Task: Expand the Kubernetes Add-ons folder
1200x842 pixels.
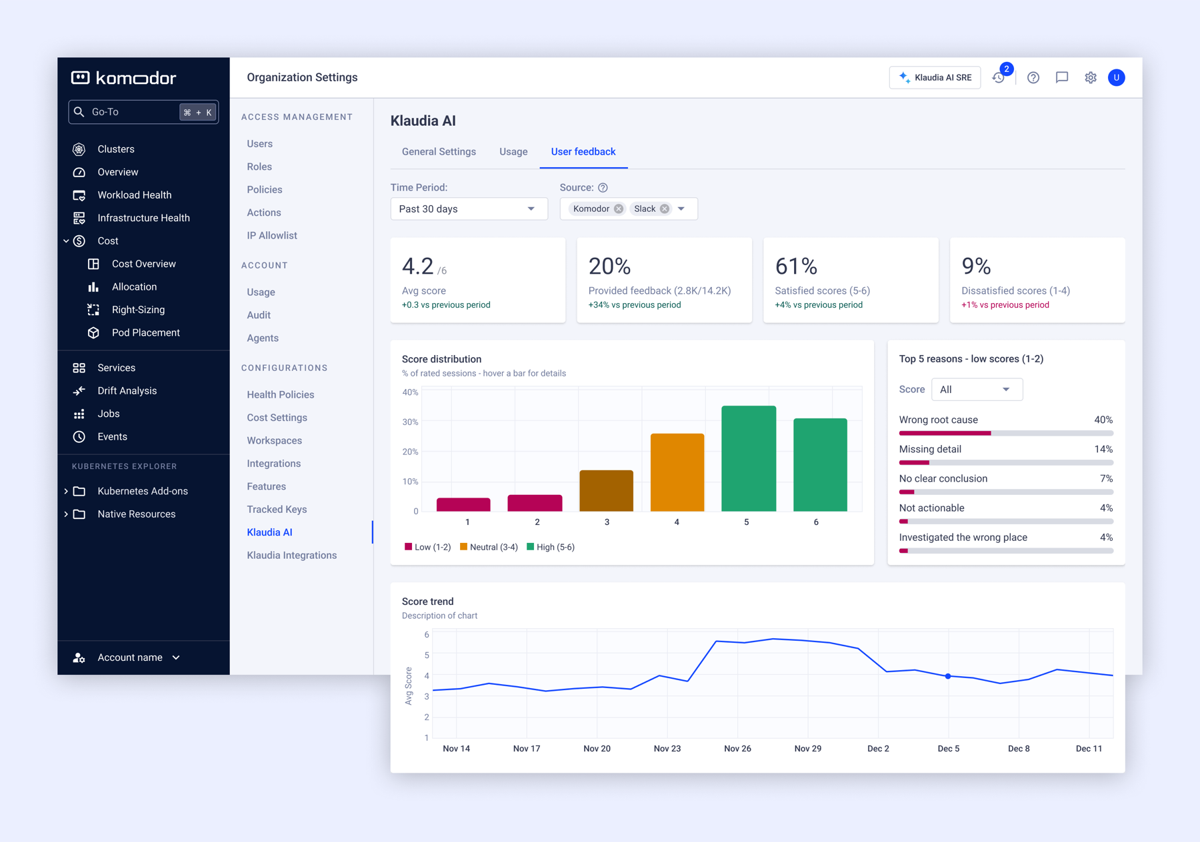Action: (x=66, y=492)
